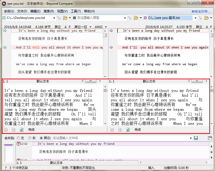This screenshot has height=171, width=215.
Task: Click the save merged output floppy icon
Action: click(196, 138)
